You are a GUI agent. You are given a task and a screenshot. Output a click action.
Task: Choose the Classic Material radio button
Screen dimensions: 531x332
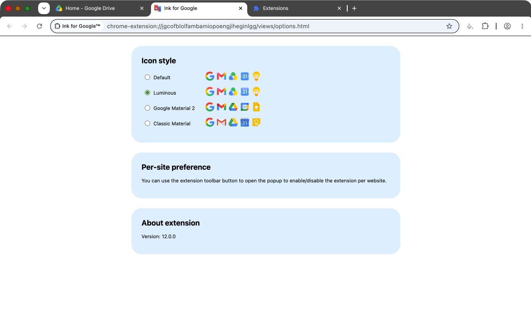(x=147, y=123)
